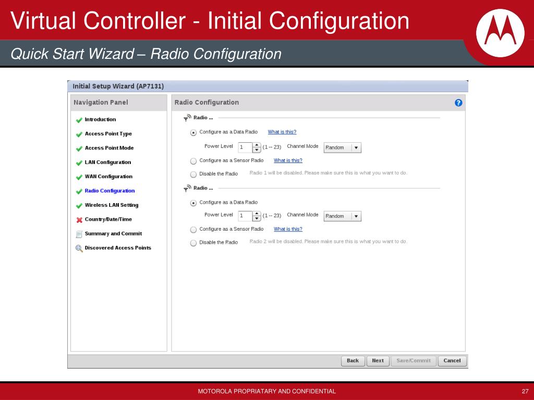Select the highlighted Radio Configuration step
This screenshot has height=400, width=534.
coord(110,191)
